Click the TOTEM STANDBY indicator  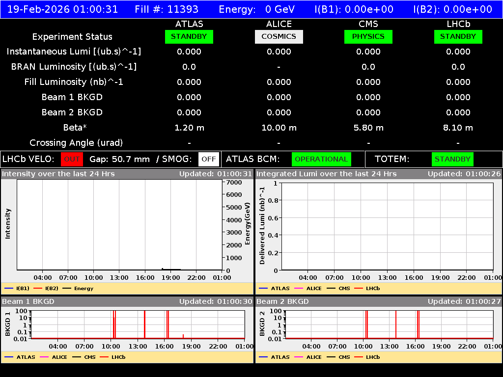click(x=452, y=159)
